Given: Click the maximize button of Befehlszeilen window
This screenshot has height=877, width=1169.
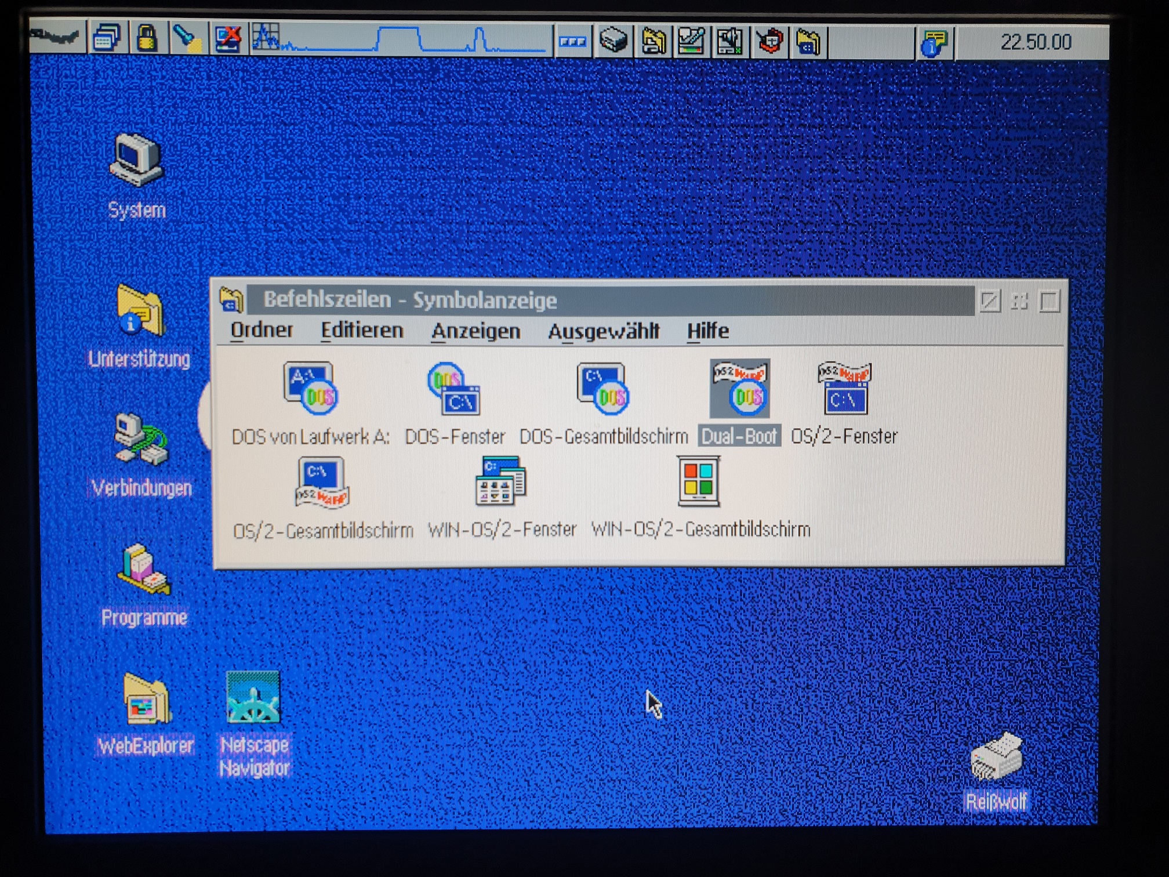Looking at the screenshot, I should (1050, 301).
